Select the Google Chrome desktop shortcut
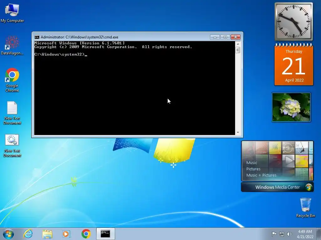The height and width of the screenshot is (240, 321). point(12,80)
